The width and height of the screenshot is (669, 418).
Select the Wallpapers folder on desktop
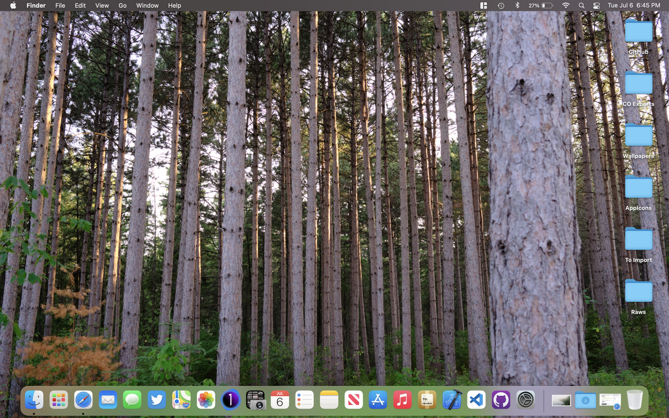[x=638, y=135]
